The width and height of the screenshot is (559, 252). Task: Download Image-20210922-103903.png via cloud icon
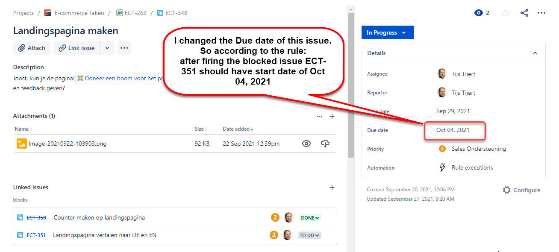[325, 144]
